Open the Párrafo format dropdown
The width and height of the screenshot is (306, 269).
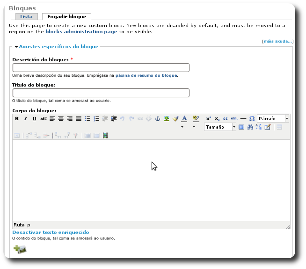273,119
